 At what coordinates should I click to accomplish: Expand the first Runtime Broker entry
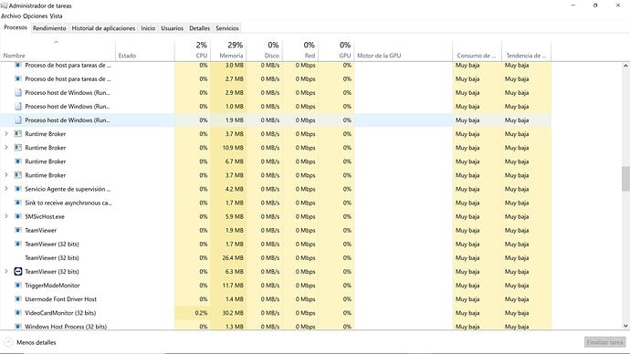(6, 133)
